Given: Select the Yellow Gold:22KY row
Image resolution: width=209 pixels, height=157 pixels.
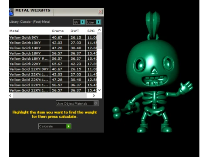Looking at the screenshot, I should (x=53, y=64).
